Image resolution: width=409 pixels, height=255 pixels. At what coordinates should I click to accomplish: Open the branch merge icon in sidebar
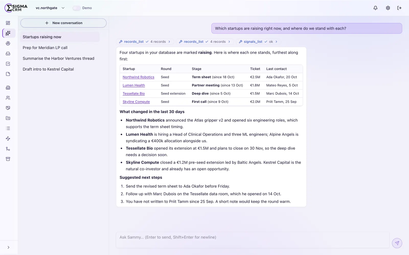point(8,149)
